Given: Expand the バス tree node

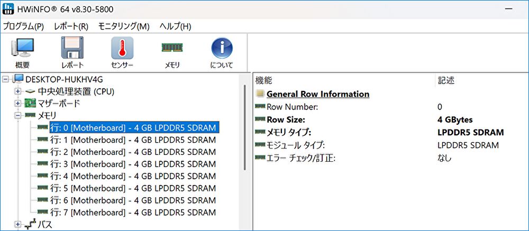Looking at the screenshot, I should click(x=18, y=225).
